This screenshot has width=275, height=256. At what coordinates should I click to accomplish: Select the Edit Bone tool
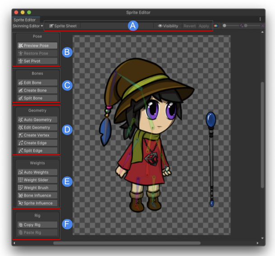pos(37,83)
